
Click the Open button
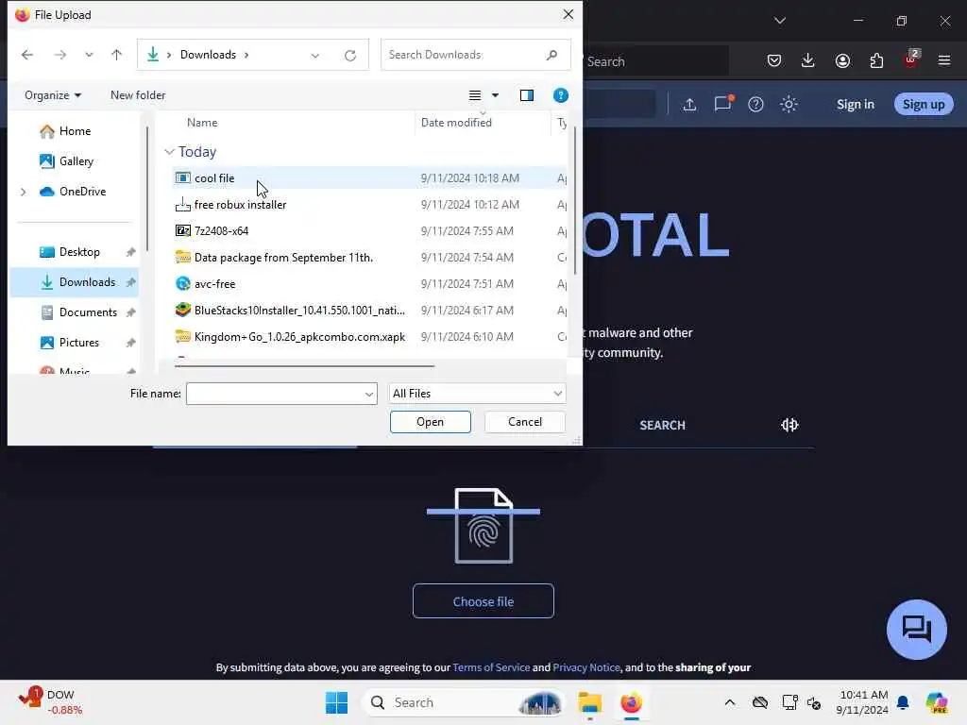(x=430, y=422)
